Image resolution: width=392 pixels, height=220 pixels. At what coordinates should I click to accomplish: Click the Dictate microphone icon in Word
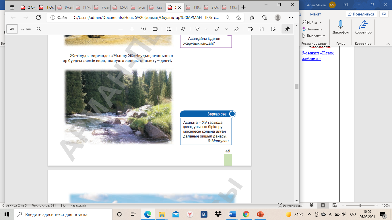tap(341, 25)
